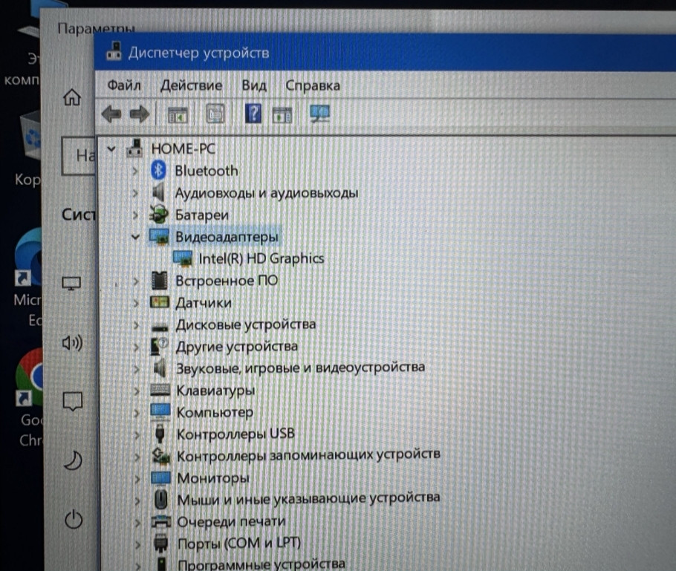This screenshot has height=571, width=676.
Task: Collapse the Видеоадаптеры category
Action: [x=134, y=237]
